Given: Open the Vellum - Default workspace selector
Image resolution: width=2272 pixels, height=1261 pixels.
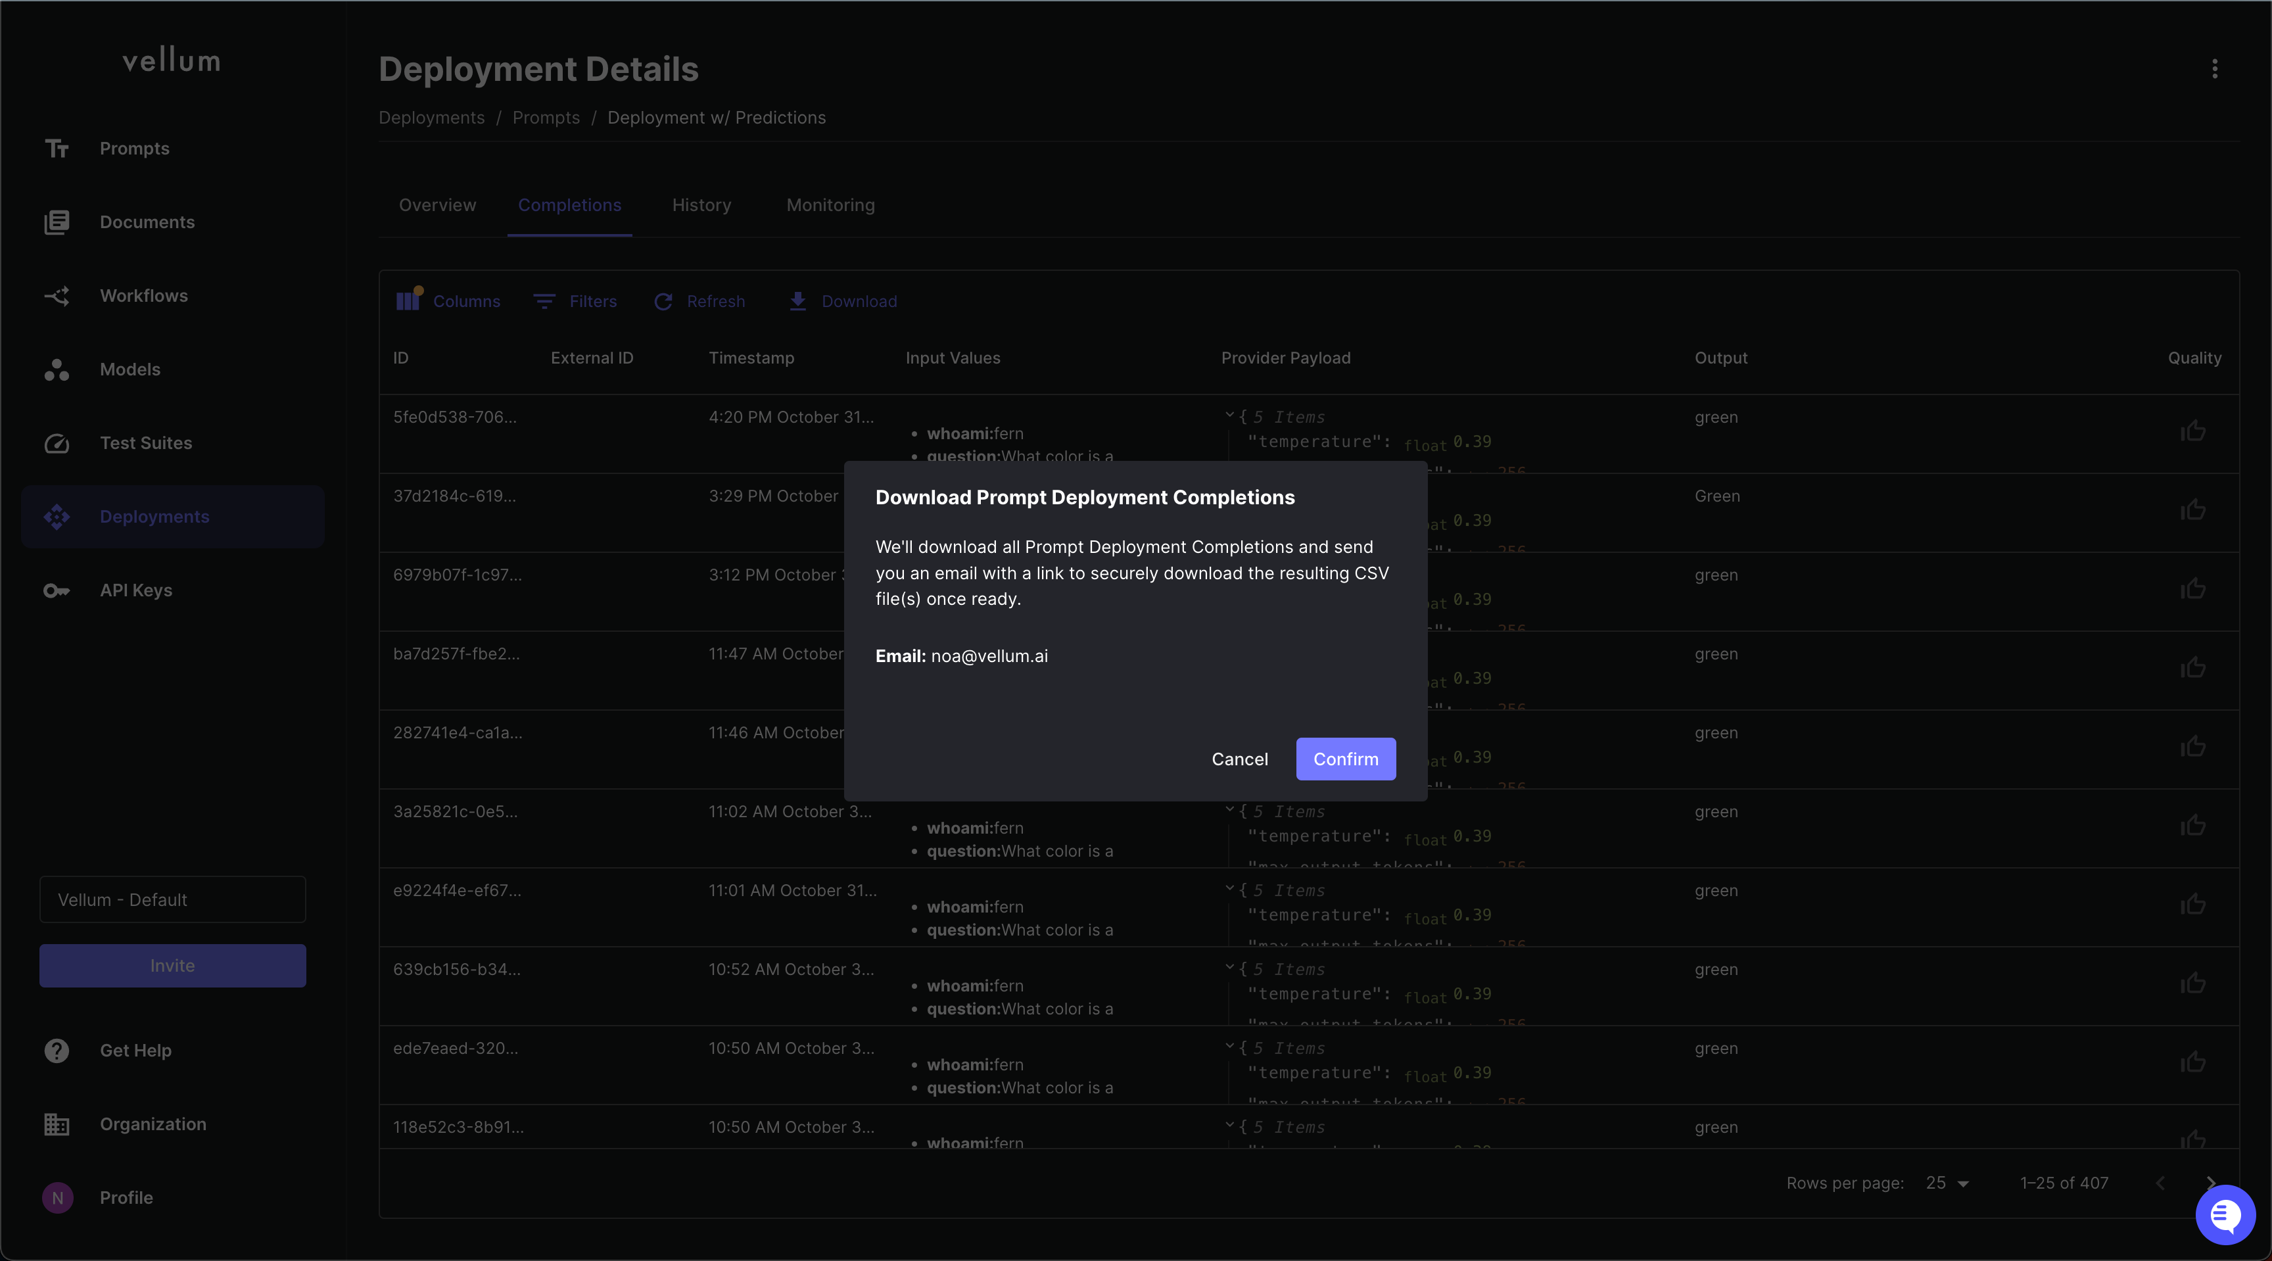Looking at the screenshot, I should [x=173, y=899].
